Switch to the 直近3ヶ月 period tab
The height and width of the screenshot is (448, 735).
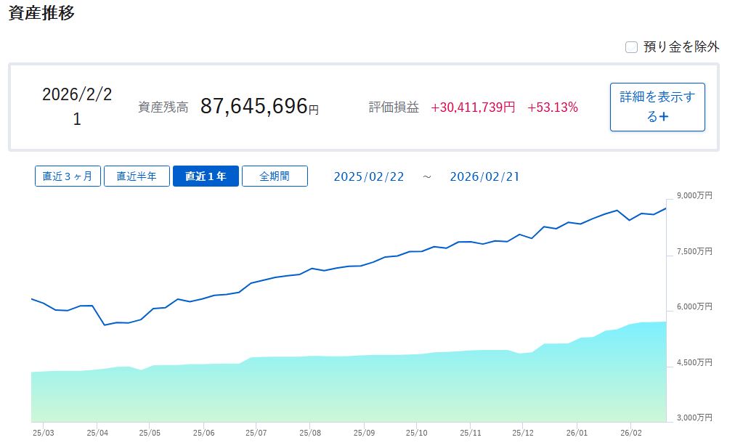[68, 176]
